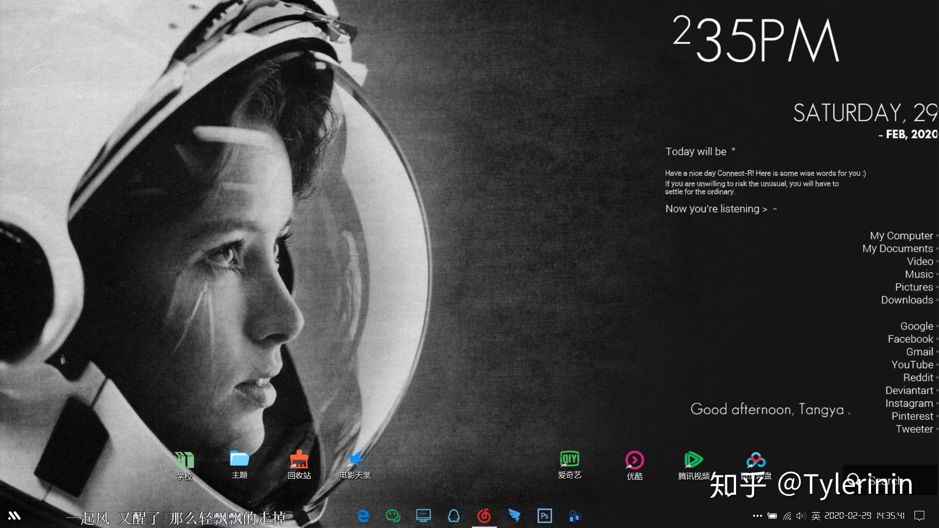The image size is (939, 528).
Task: Open the Music folder link
Action: [x=919, y=274]
